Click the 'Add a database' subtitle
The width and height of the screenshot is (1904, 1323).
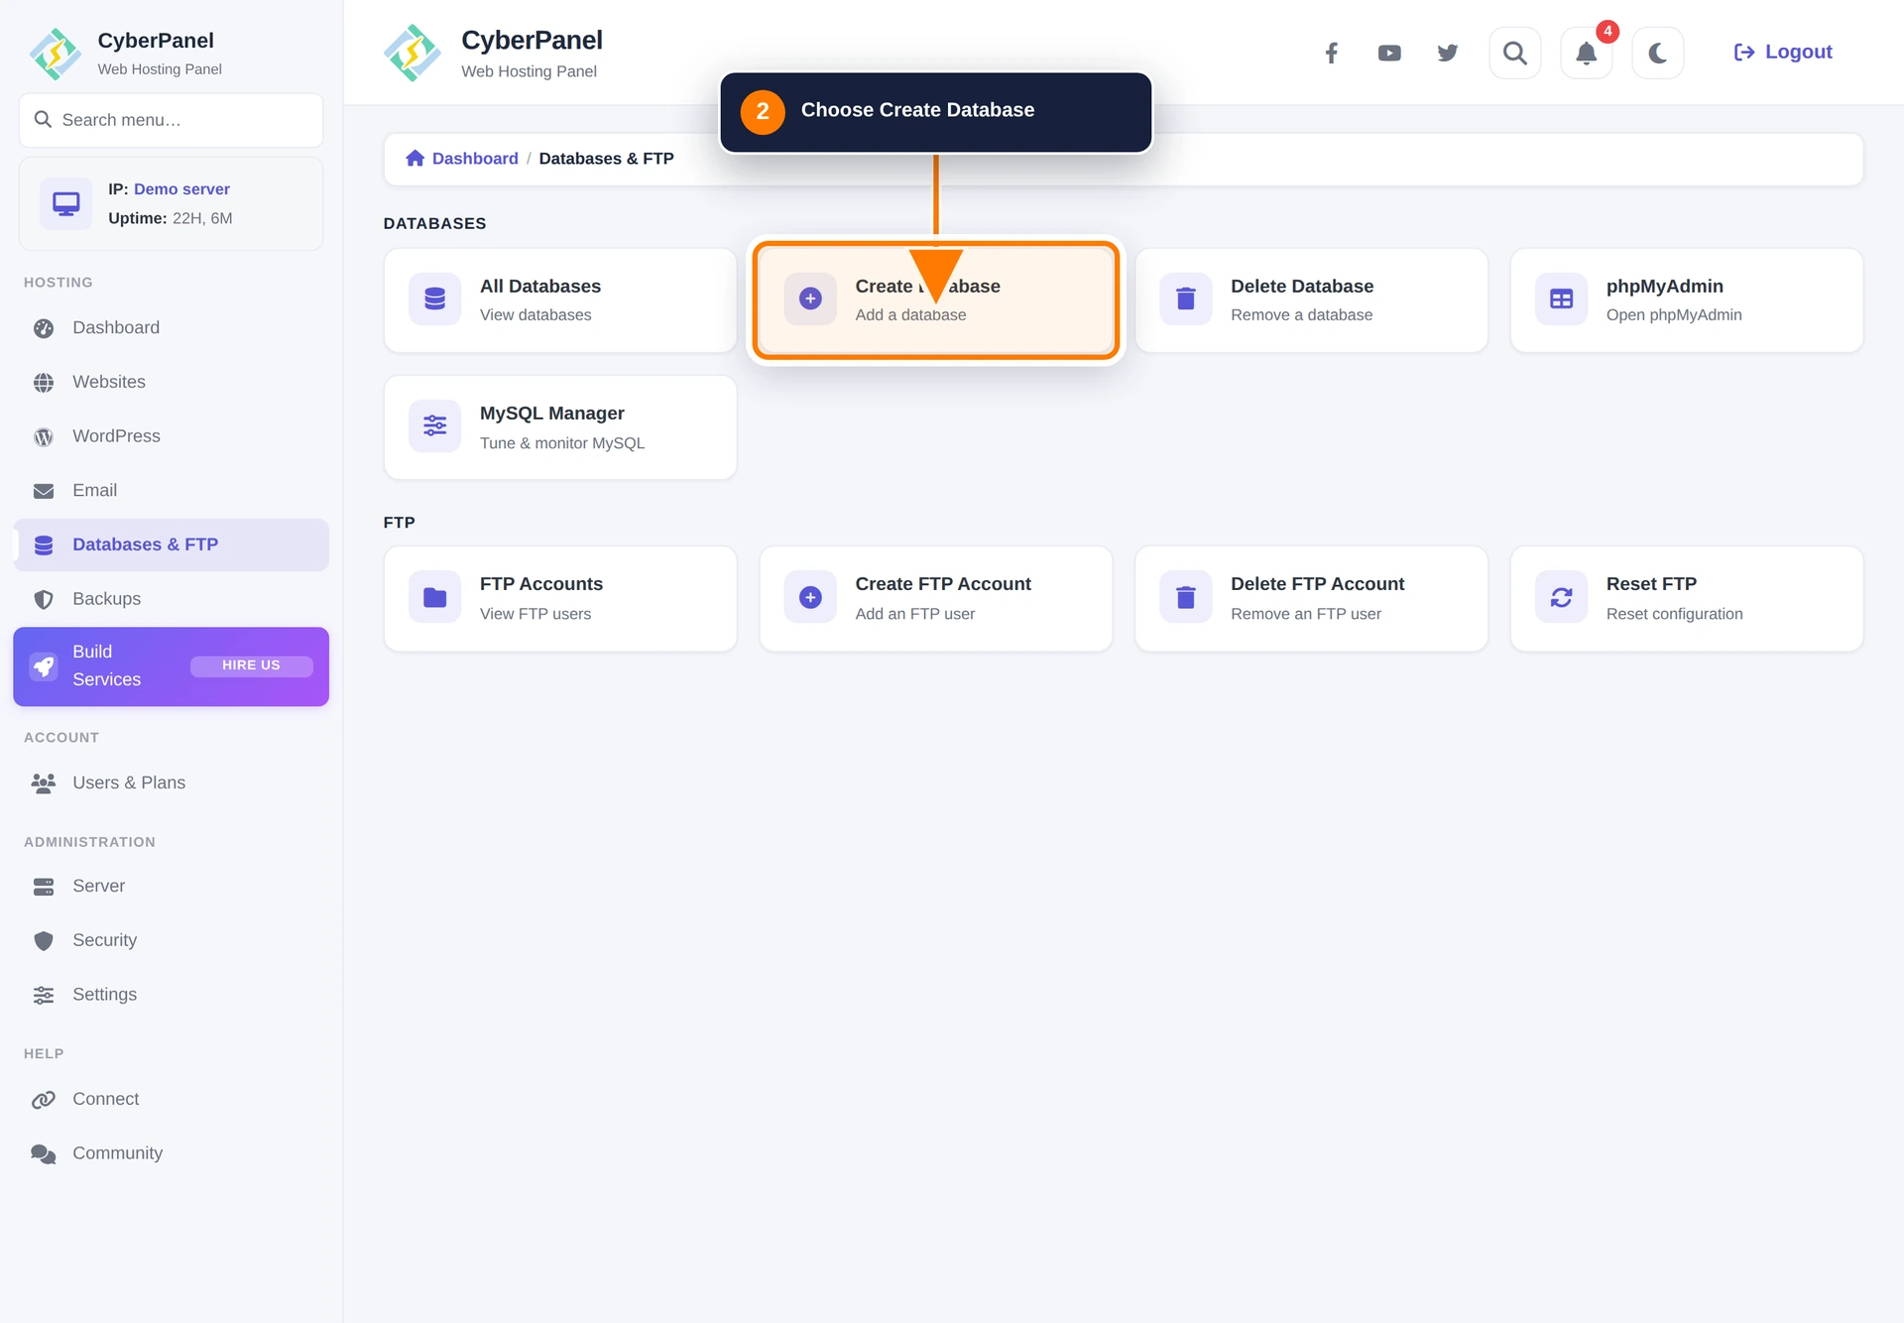[910, 315]
